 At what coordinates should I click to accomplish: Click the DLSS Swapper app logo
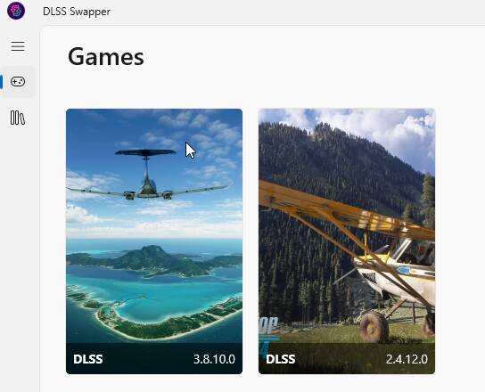coord(16,11)
